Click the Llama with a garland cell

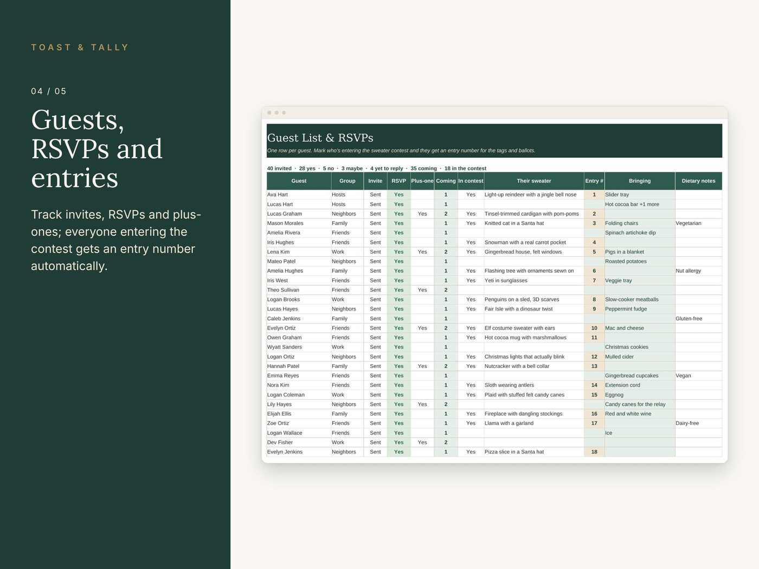(534, 423)
